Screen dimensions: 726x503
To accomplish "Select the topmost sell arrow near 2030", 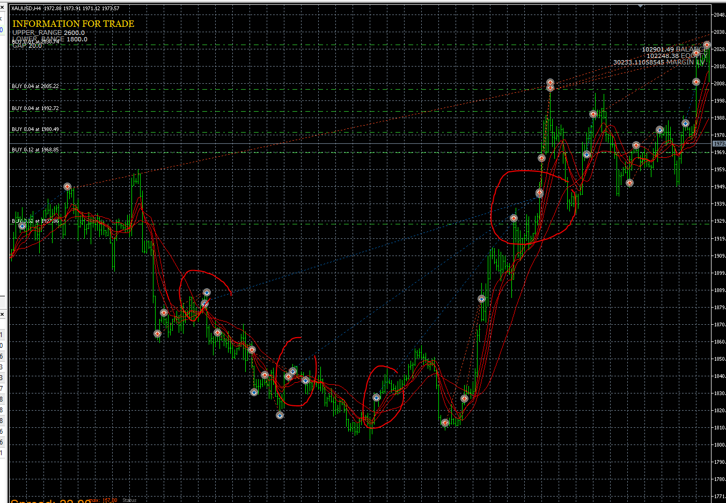I will (x=707, y=45).
